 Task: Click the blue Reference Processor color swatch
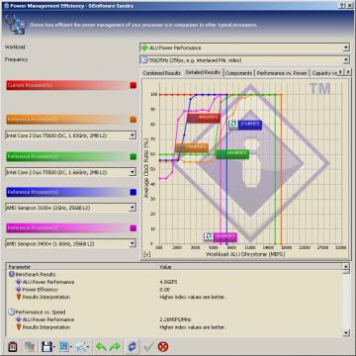[133, 192]
